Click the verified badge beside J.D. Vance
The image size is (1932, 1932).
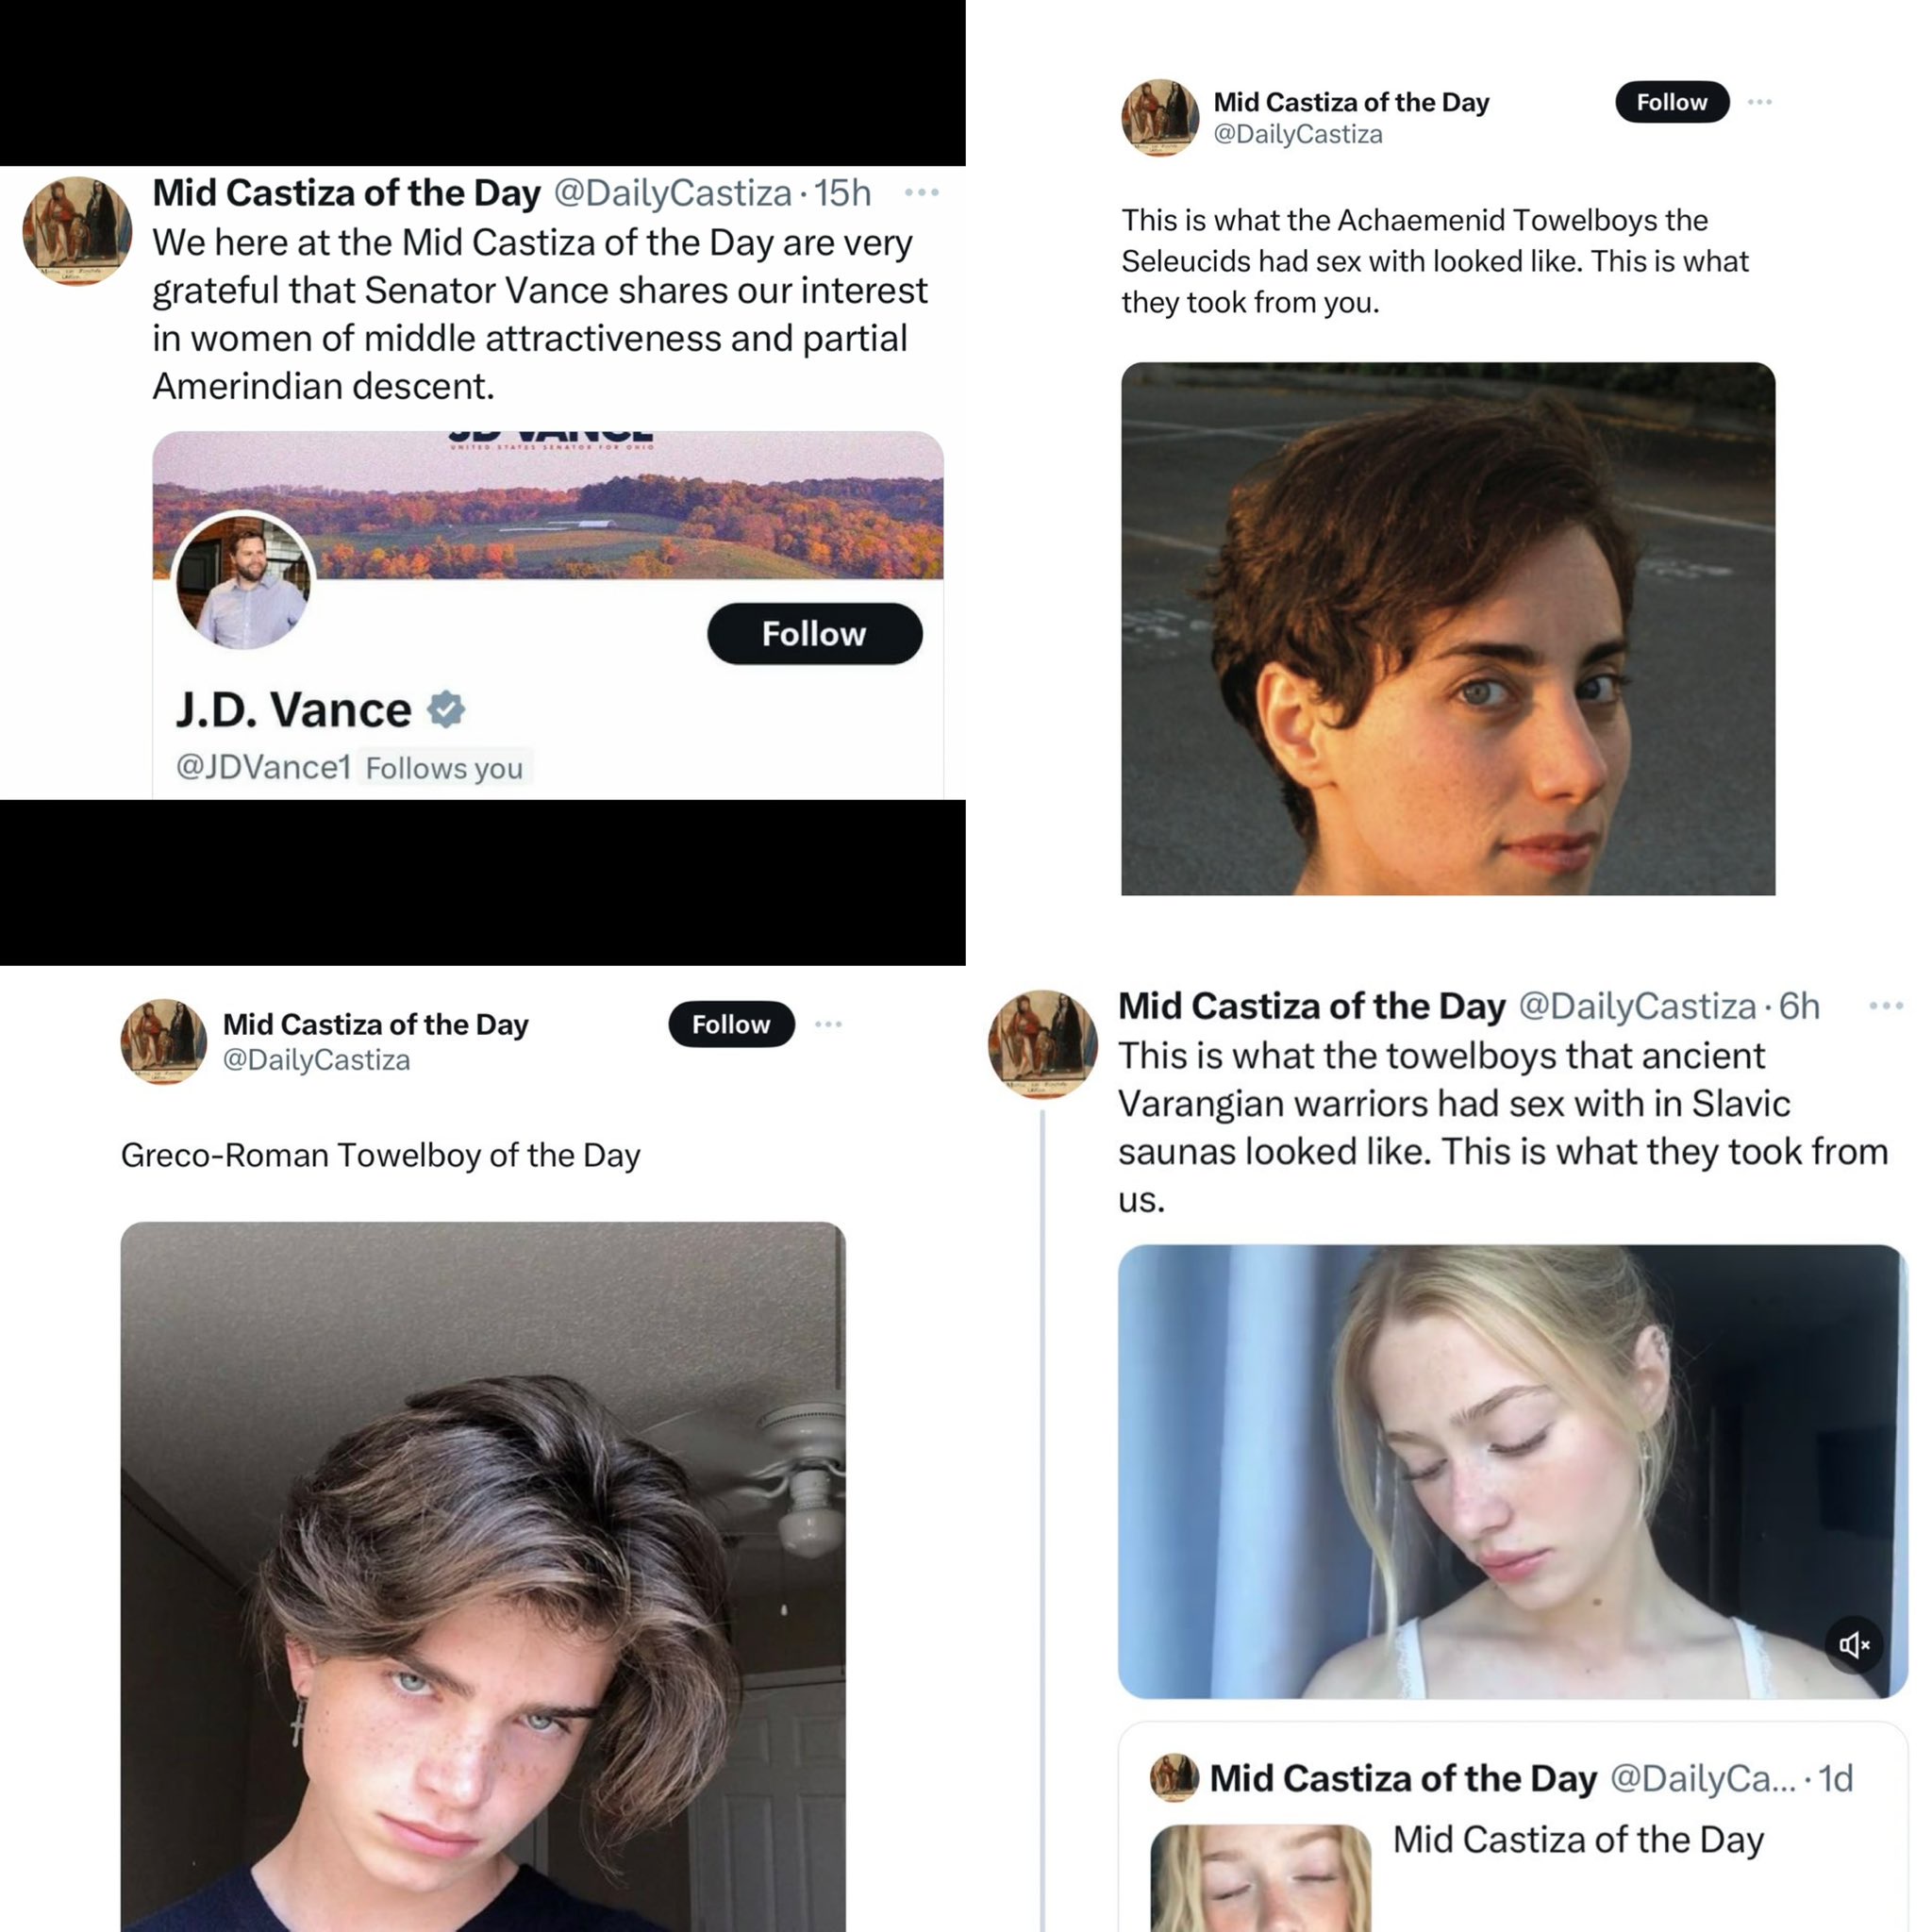(x=446, y=709)
